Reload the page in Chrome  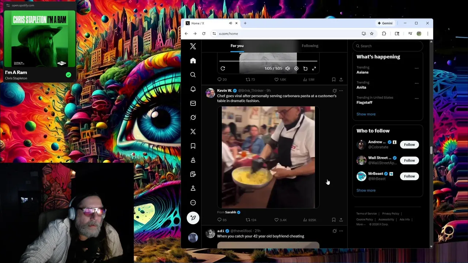204,34
